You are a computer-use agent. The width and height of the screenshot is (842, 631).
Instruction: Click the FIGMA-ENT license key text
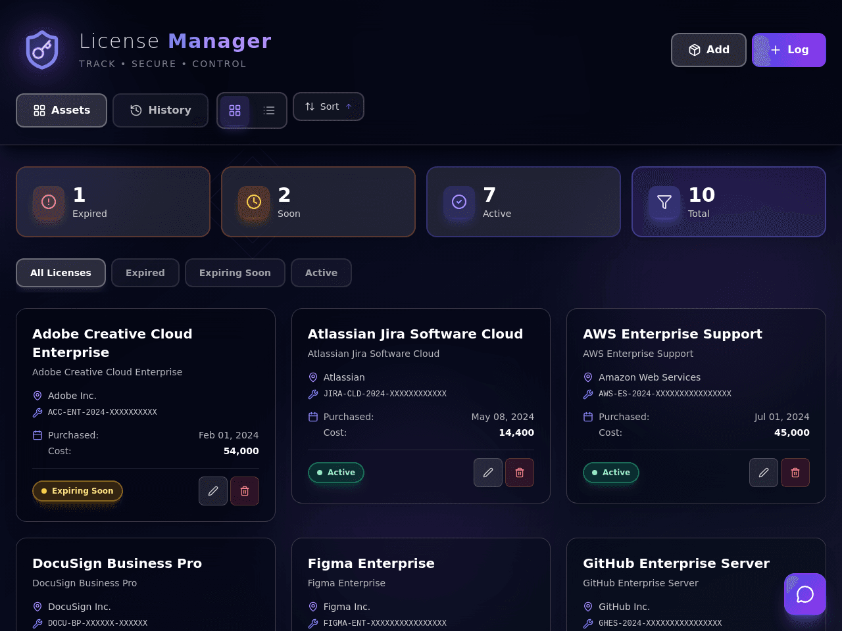(x=385, y=624)
